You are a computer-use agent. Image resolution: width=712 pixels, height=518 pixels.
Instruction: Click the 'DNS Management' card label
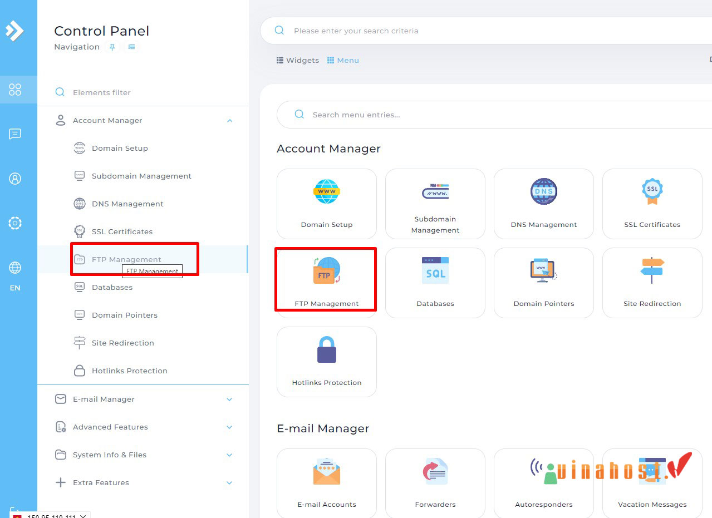point(544,225)
